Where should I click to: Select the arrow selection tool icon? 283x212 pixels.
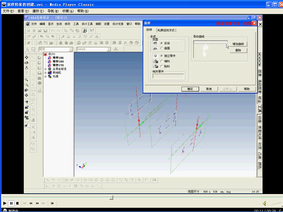pyautogui.click(x=28, y=49)
